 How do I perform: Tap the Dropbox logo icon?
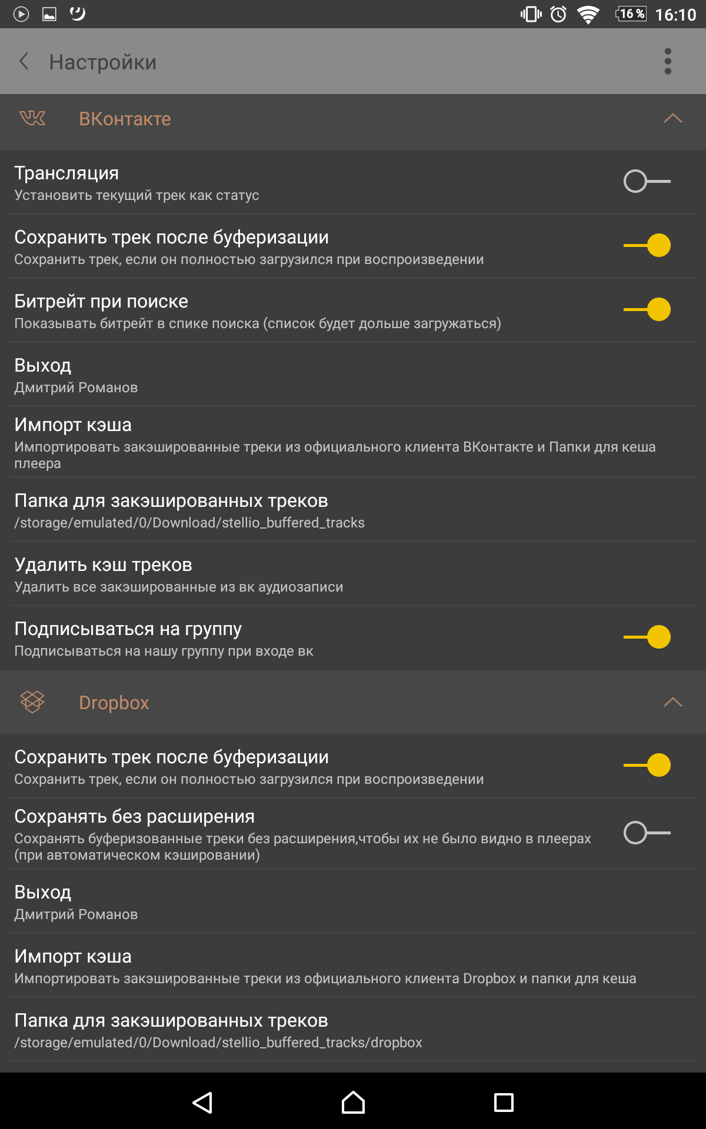point(32,702)
